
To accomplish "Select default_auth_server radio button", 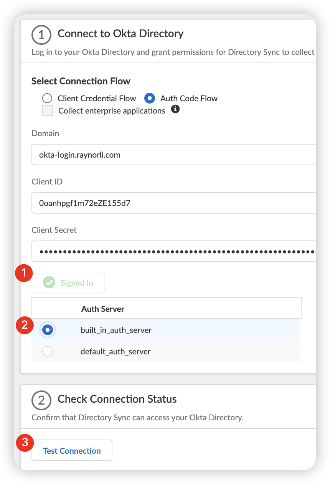I will pyautogui.click(x=48, y=351).
